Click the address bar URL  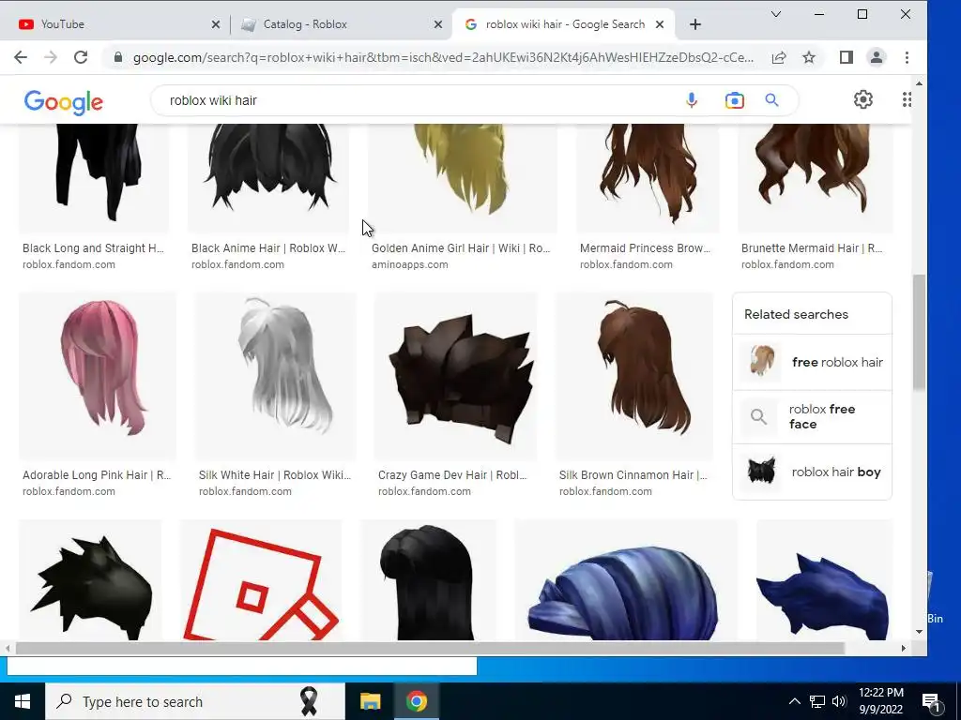coord(443,57)
